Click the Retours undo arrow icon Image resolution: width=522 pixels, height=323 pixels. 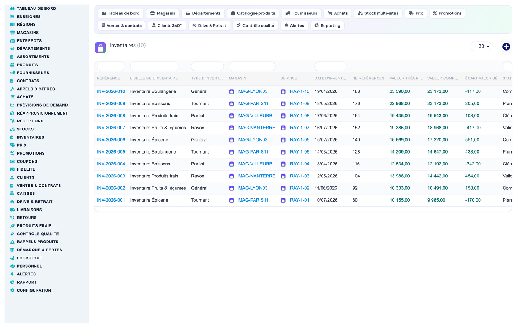[x=13, y=218]
